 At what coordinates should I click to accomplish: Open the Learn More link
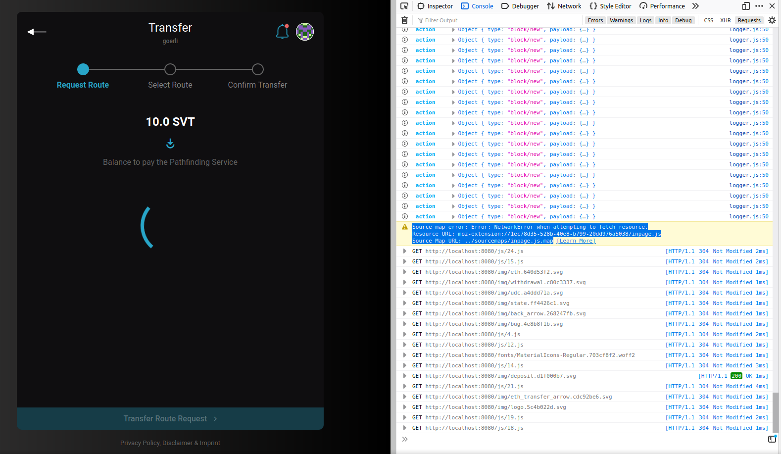tap(576, 241)
